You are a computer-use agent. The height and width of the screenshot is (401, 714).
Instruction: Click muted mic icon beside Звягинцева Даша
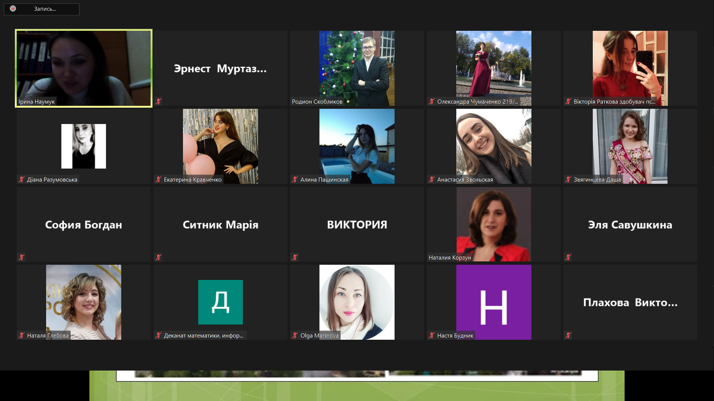[x=568, y=180]
